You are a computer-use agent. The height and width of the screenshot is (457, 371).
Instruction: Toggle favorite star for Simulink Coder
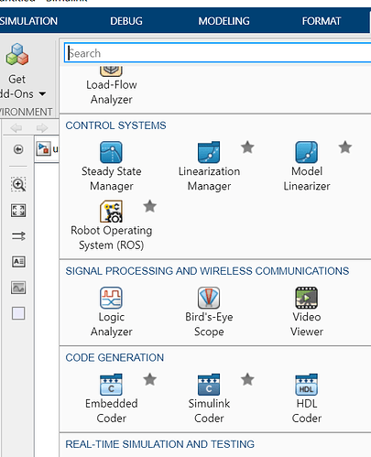coord(247,379)
